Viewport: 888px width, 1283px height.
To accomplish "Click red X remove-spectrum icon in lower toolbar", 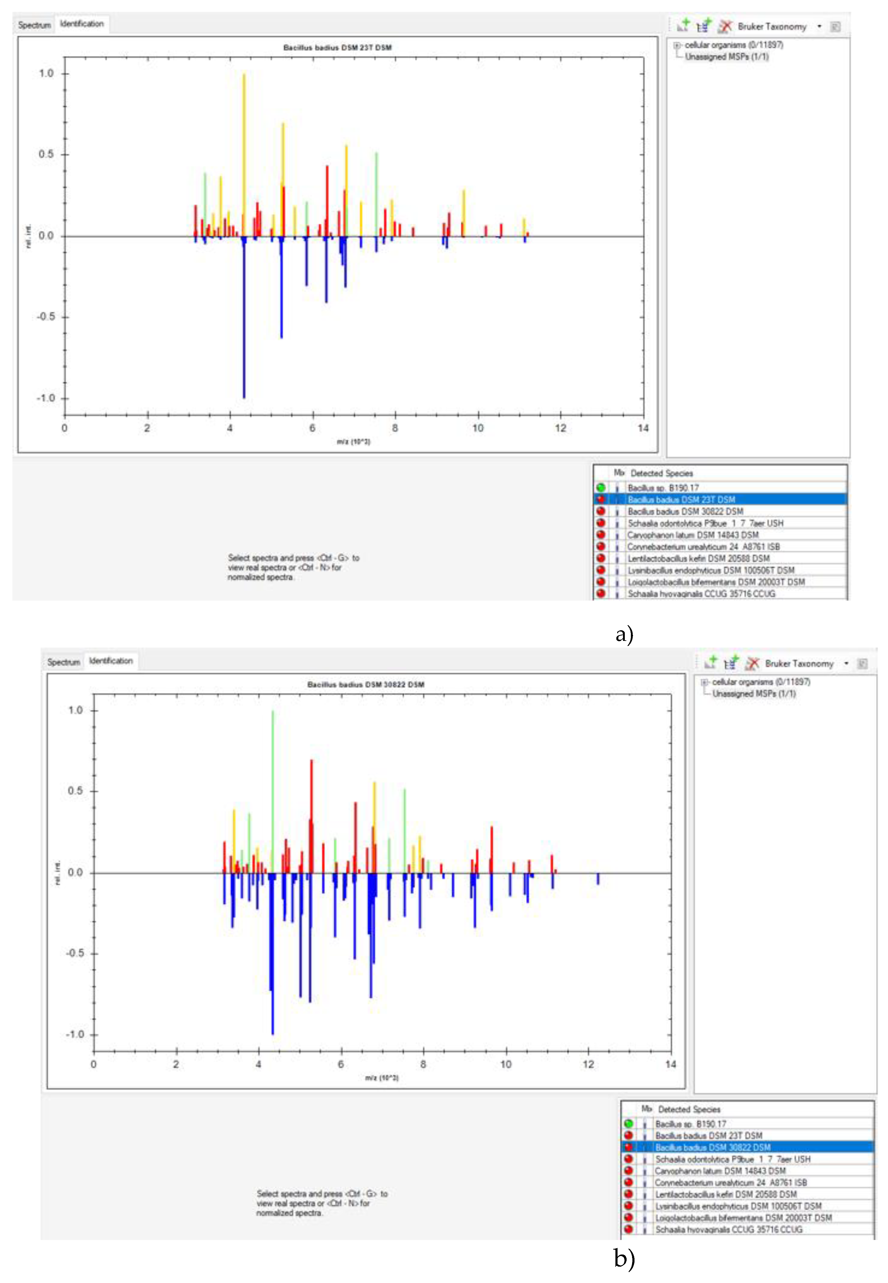I will coord(752,663).
